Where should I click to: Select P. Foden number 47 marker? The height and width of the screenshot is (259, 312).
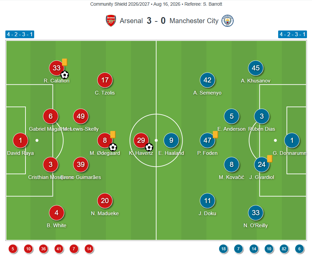click(207, 140)
